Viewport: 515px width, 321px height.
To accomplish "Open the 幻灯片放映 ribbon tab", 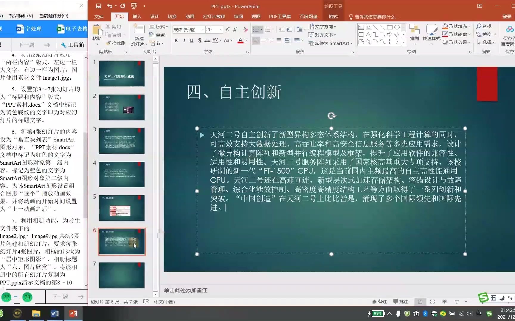I will [214, 17].
